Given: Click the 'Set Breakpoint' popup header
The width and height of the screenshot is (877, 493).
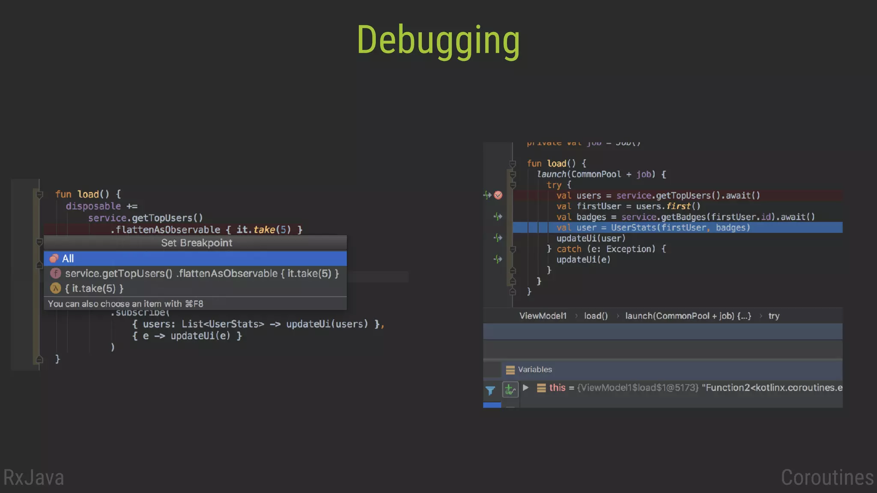Looking at the screenshot, I should click(x=195, y=243).
